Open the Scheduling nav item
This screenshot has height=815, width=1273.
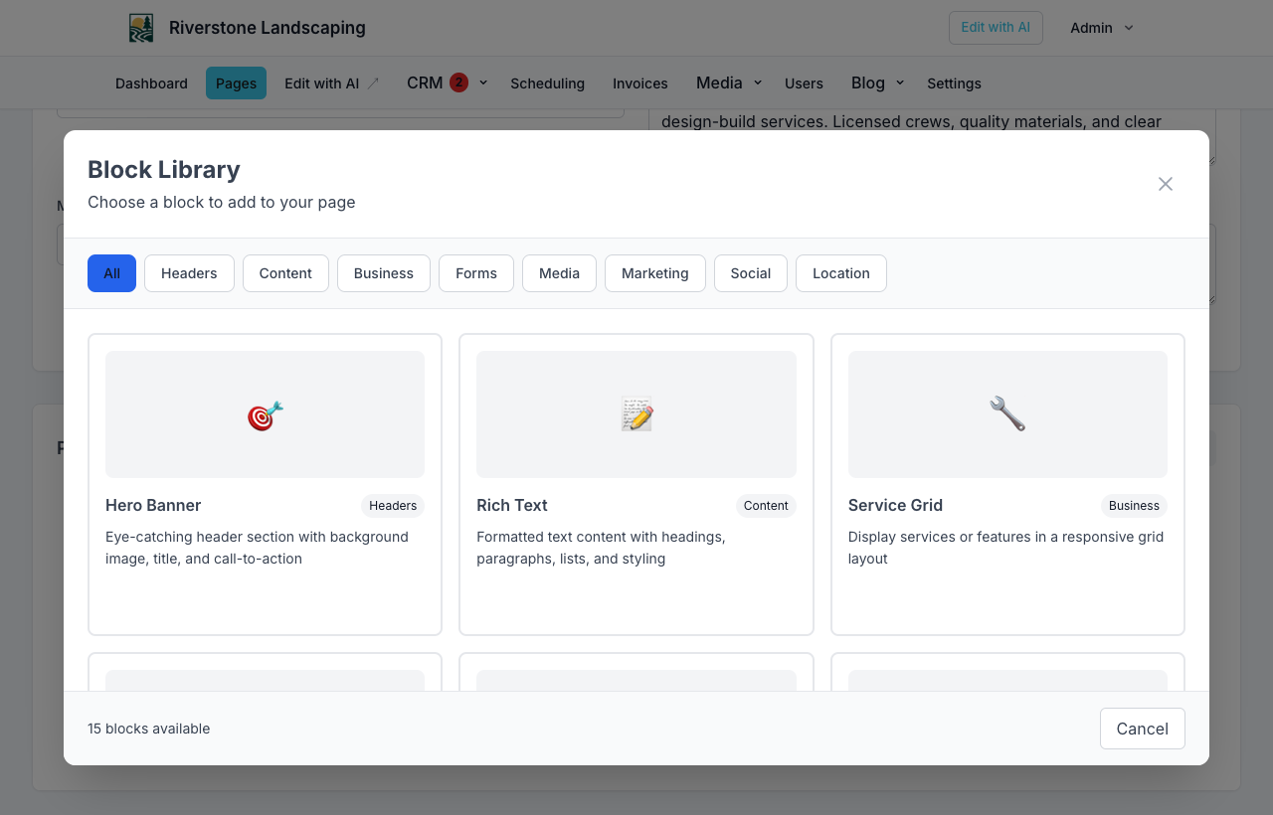coord(548,83)
